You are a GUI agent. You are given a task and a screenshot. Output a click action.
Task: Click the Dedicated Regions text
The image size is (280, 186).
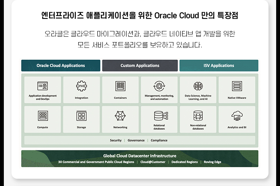(x=184, y=162)
